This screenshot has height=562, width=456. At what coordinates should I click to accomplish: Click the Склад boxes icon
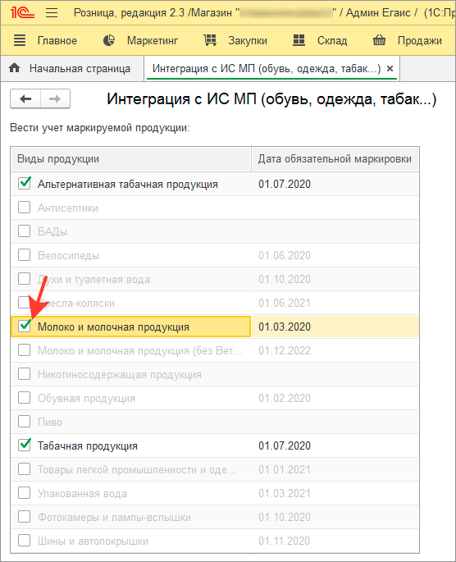299,40
